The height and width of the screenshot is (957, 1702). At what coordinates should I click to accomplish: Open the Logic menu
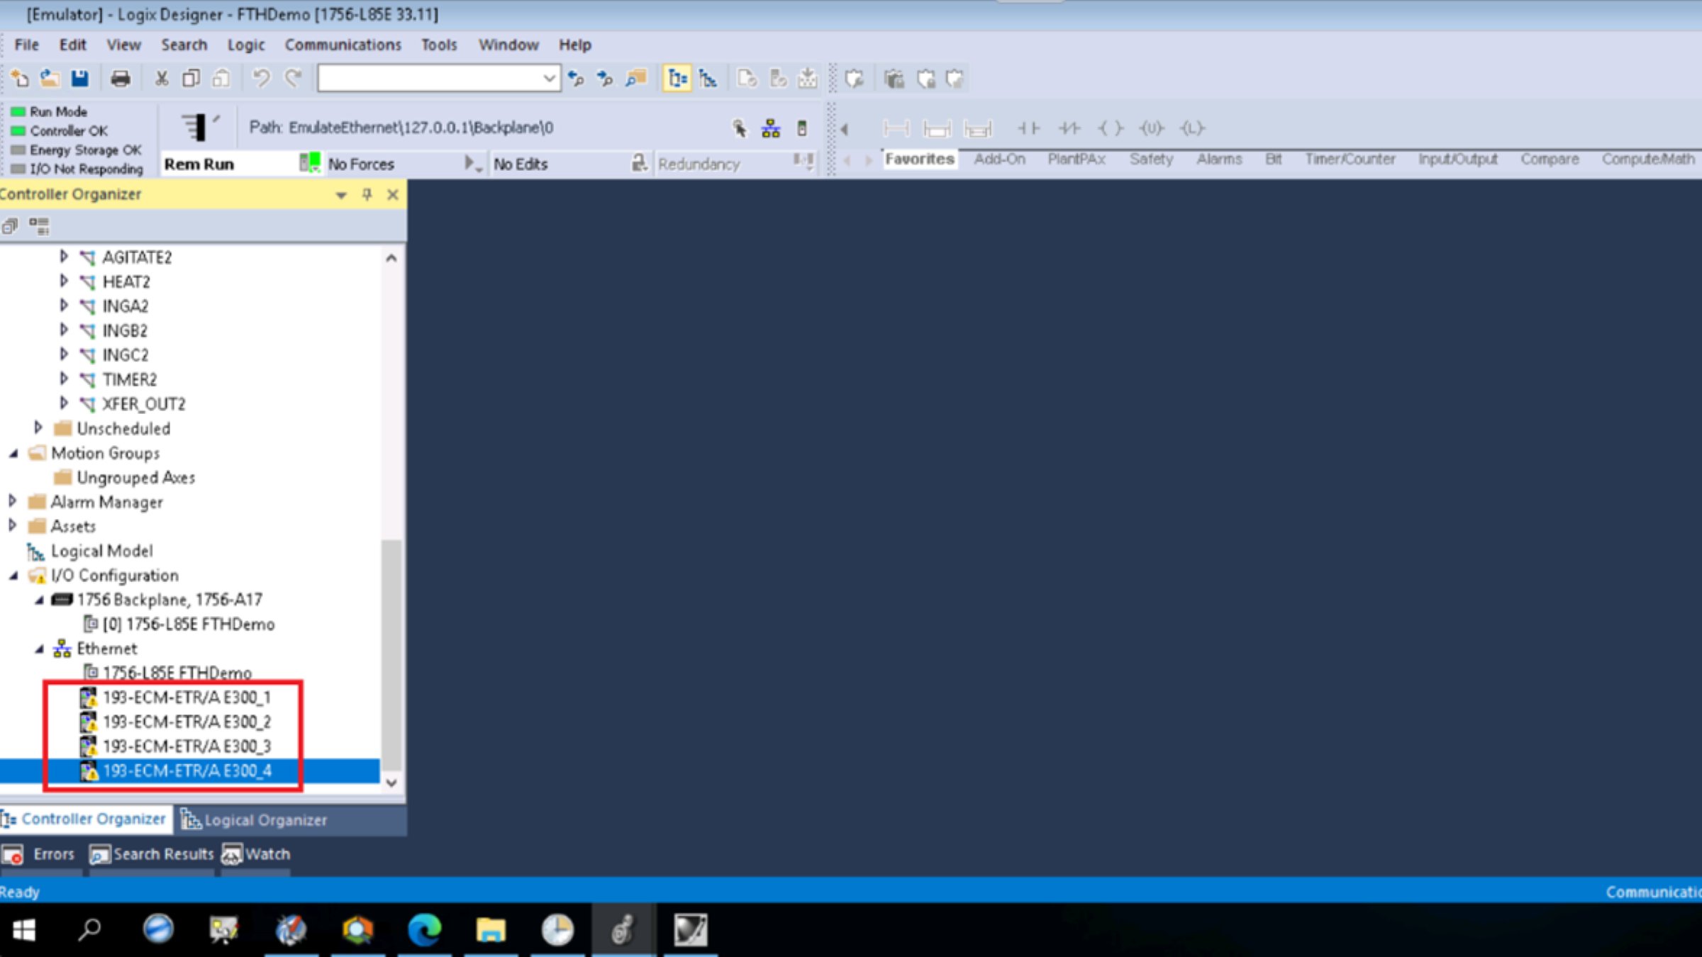coord(246,45)
